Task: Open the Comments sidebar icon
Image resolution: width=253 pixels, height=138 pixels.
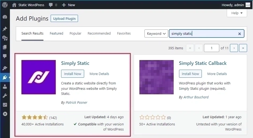Action: 5,56
